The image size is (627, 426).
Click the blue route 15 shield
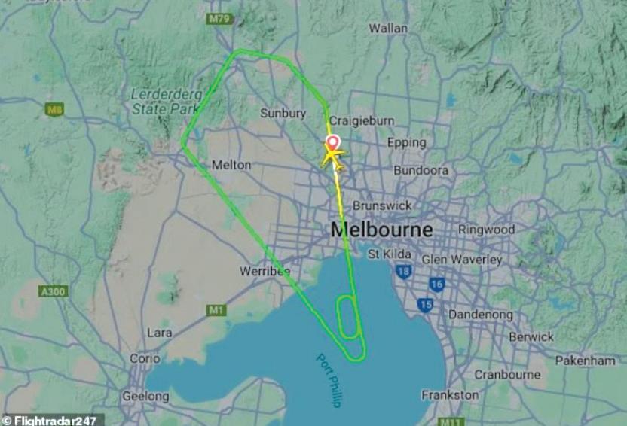425,305
